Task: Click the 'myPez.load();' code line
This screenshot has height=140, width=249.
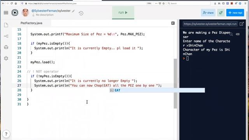Action: tap(42, 62)
